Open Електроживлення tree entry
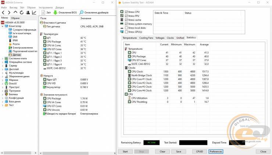The width and height of the screenshot is (272, 155). pyautogui.click(x=23, y=48)
